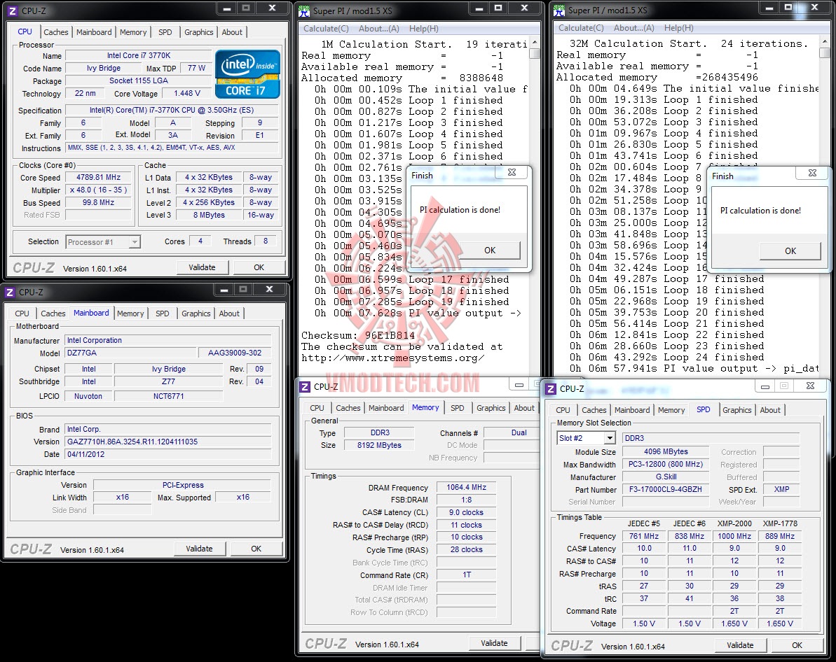The image size is (836, 662).
Task: Click Validate in the Memory CPU-Z window
Action: click(494, 643)
